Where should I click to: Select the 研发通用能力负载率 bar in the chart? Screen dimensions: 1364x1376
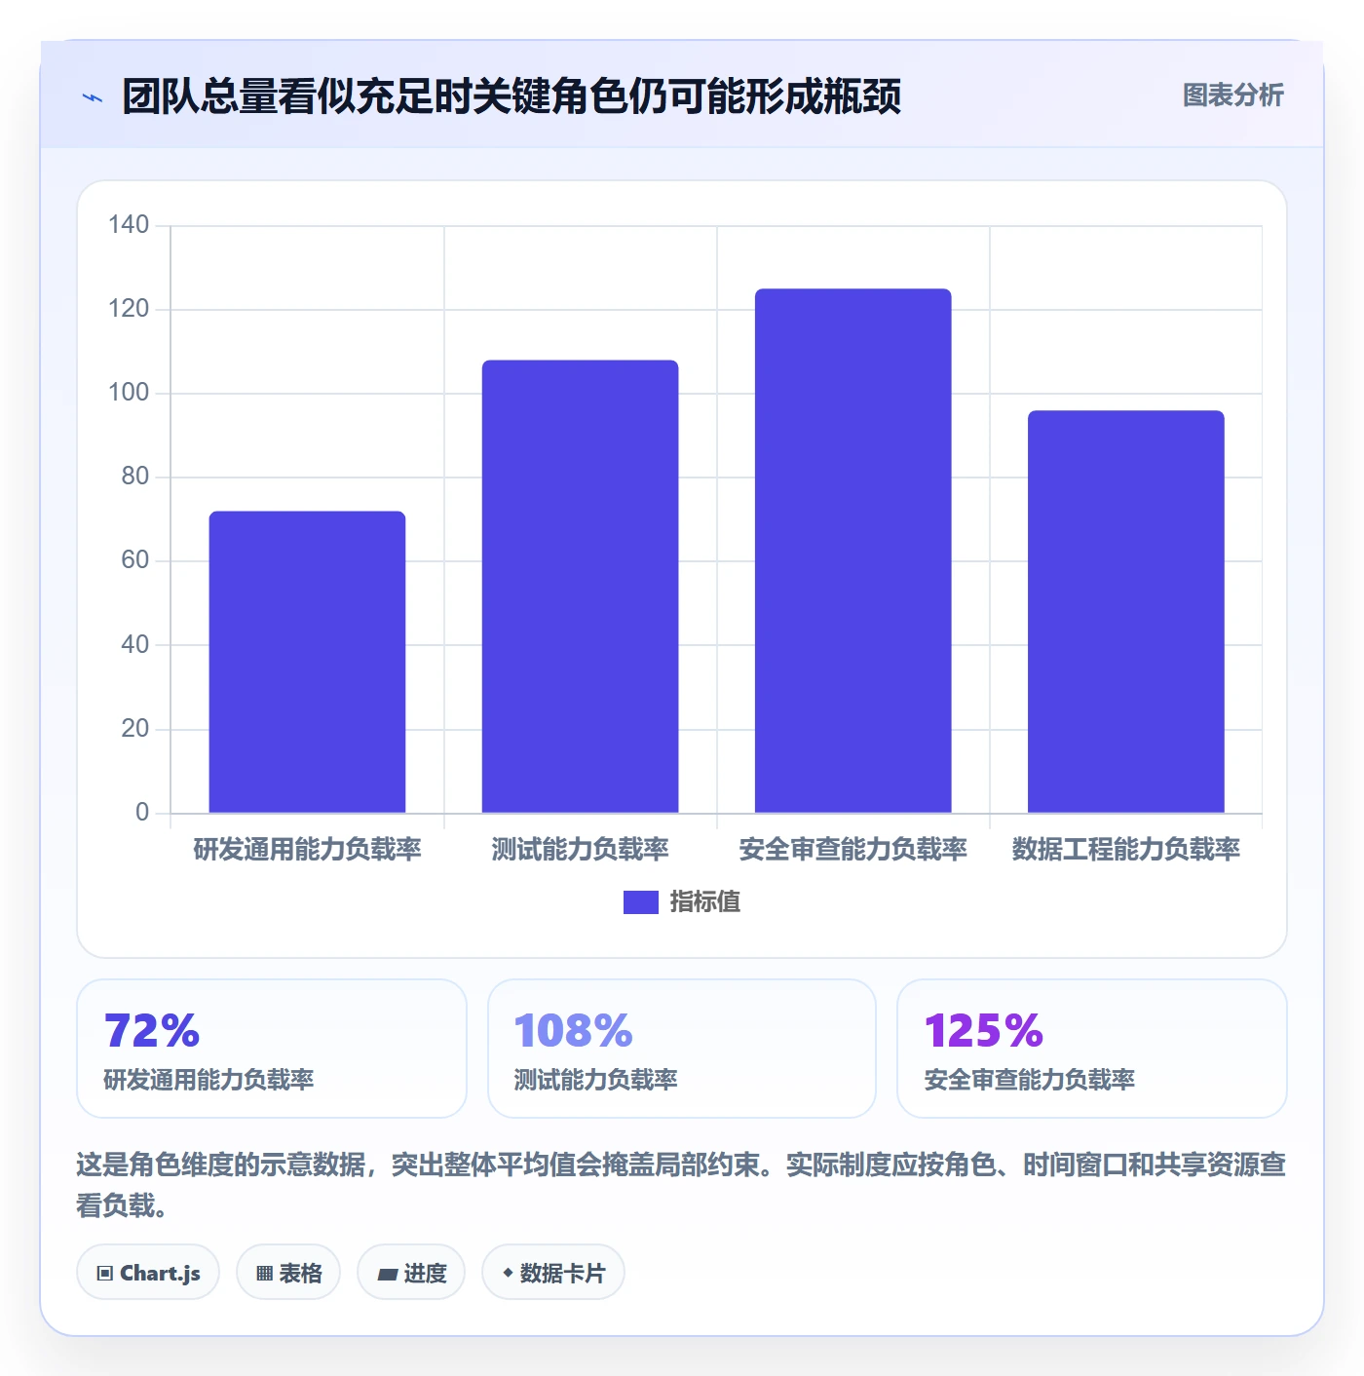[x=307, y=662]
